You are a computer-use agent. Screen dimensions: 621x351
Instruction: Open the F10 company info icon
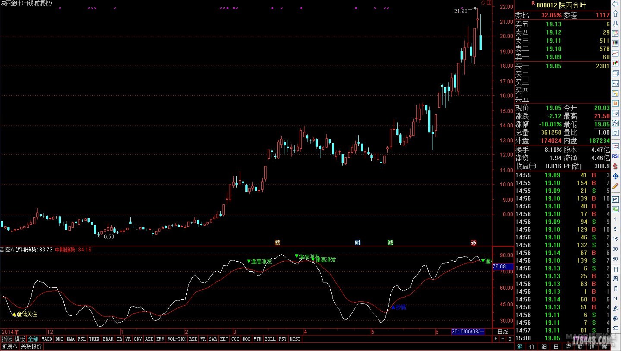(615, 83)
